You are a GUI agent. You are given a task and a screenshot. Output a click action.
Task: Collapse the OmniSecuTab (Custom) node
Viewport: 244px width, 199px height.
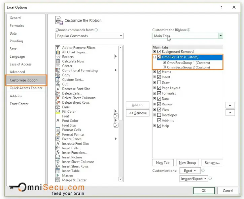154,57
